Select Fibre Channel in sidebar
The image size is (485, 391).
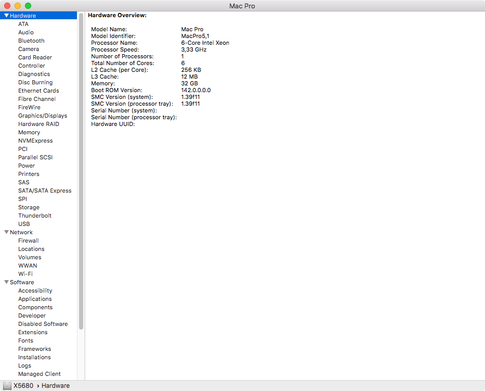click(x=37, y=99)
